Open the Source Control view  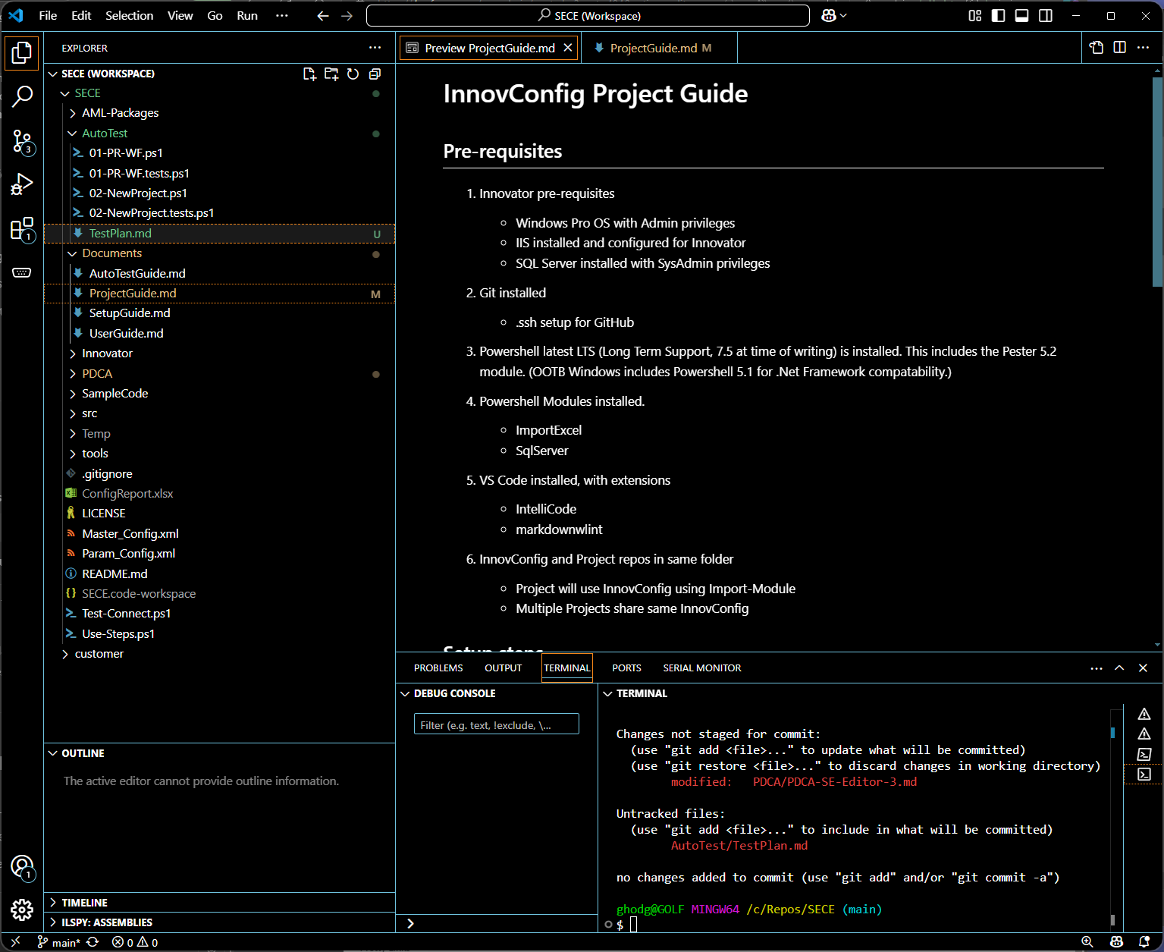coord(22,141)
